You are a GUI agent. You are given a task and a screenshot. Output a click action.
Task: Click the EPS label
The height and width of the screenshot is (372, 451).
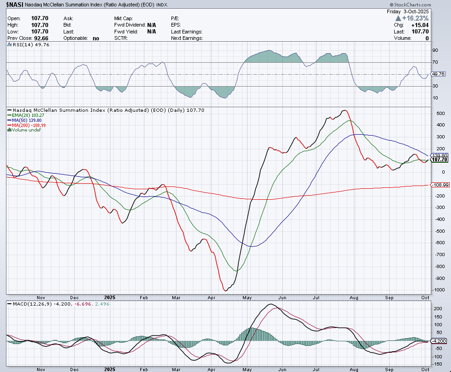pyautogui.click(x=176, y=25)
